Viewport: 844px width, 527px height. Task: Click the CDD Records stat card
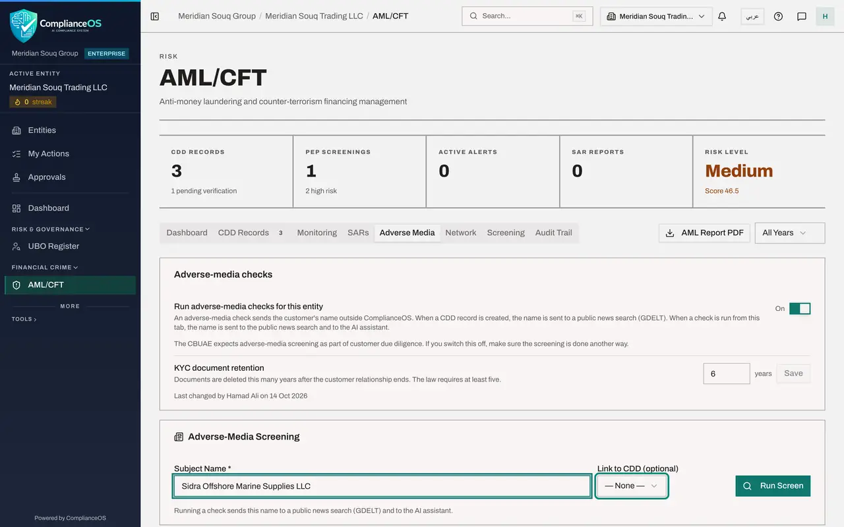click(x=226, y=171)
